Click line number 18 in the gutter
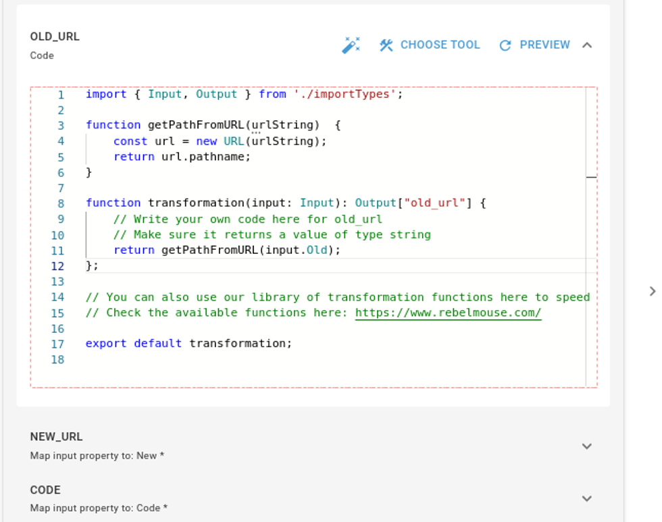Viewport: 662px width, 522px height. pos(57,359)
